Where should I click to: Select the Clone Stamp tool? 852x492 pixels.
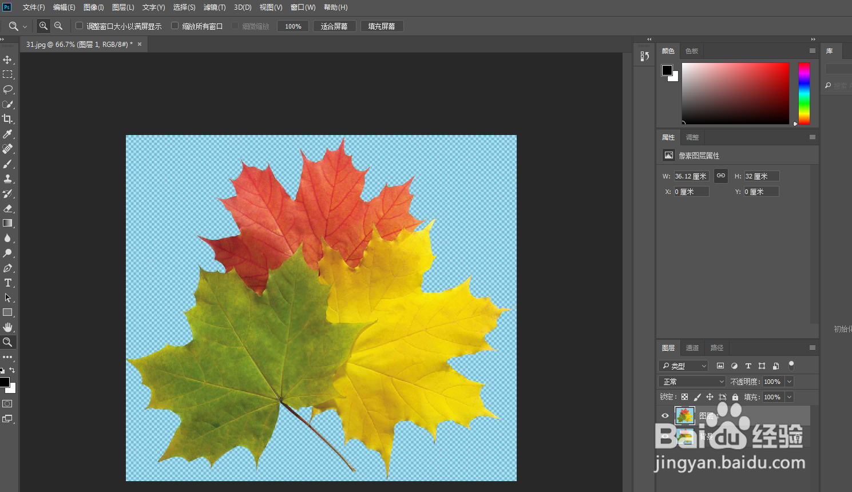7,178
